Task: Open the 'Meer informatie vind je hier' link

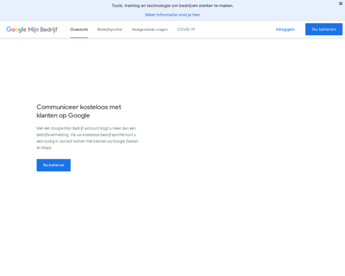Action: tap(172, 15)
